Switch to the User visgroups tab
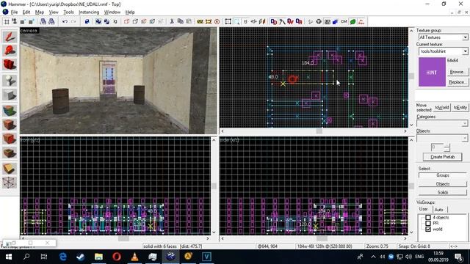 click(x=423, y=209)
